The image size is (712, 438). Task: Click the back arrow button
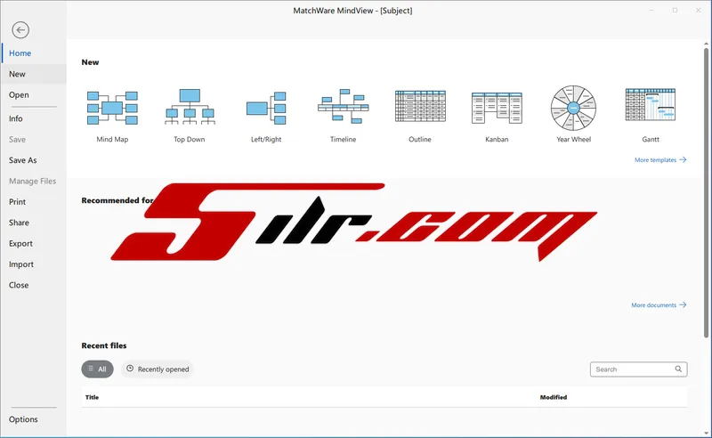coord(20,29)
